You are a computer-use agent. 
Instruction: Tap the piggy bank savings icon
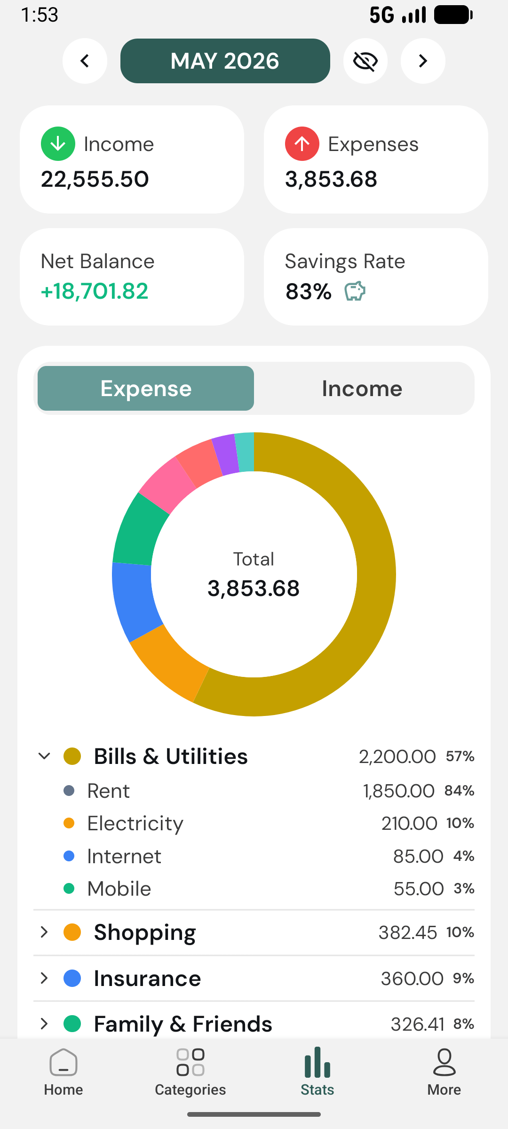tap(355, 291)
